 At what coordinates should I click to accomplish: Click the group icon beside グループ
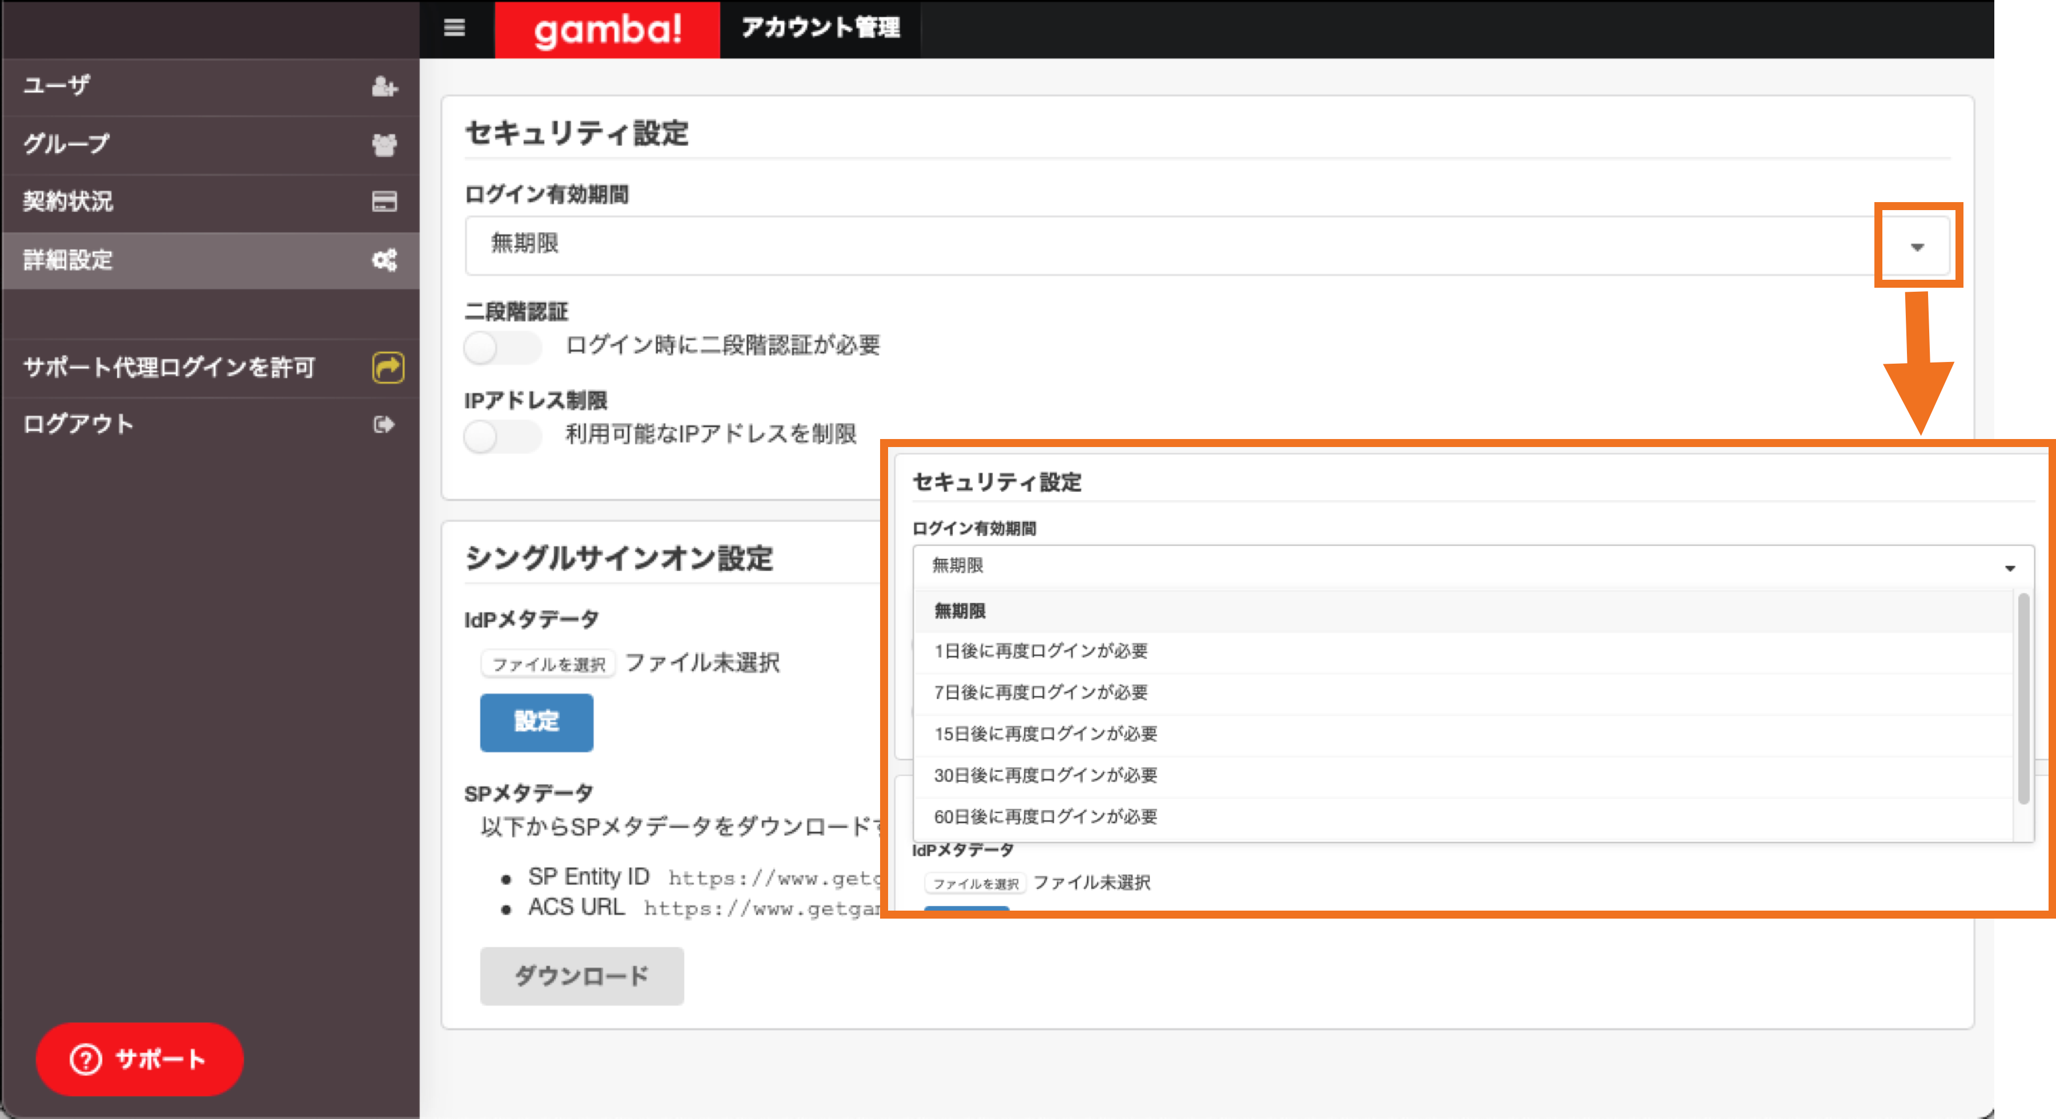pos(385,144)
